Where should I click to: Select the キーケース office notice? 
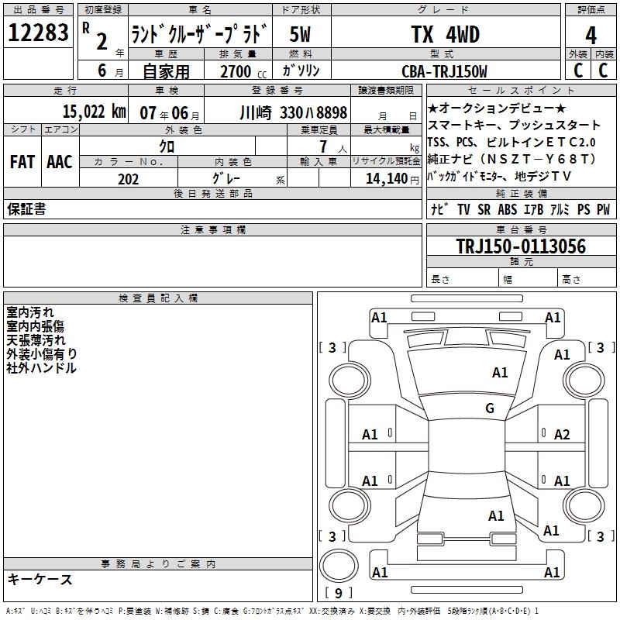coord(40,580)
